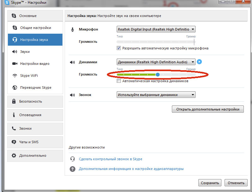252x192 pixels.
Task: Enable Автоматическая настройка динамиков checkbox
Action: [119, 81]
